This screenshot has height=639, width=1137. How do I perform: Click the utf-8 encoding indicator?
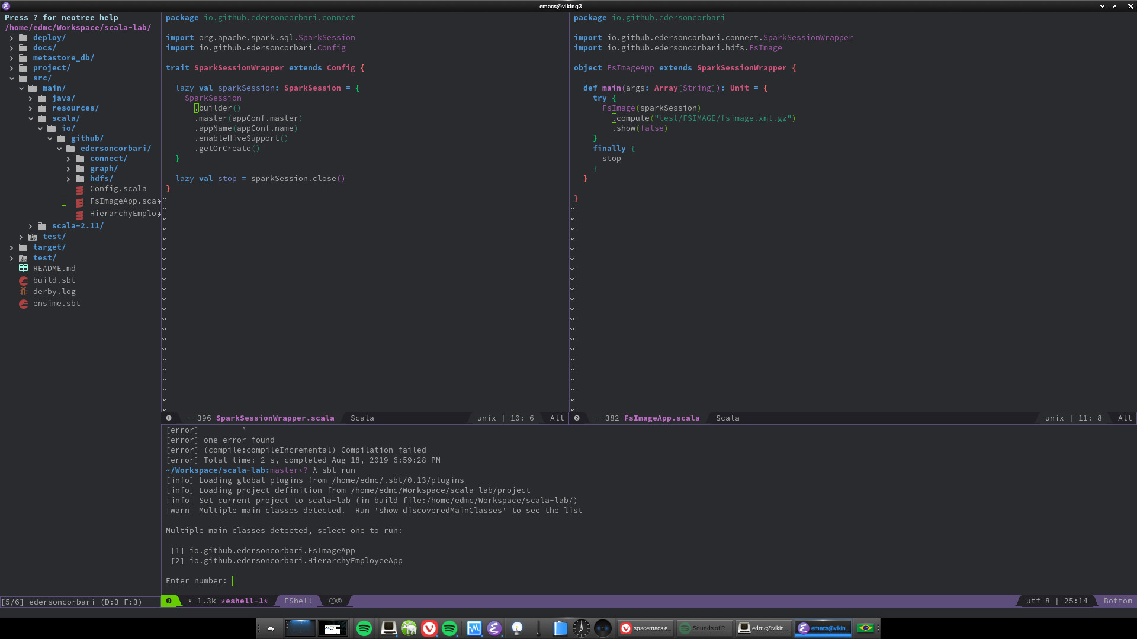(1038, 601)
